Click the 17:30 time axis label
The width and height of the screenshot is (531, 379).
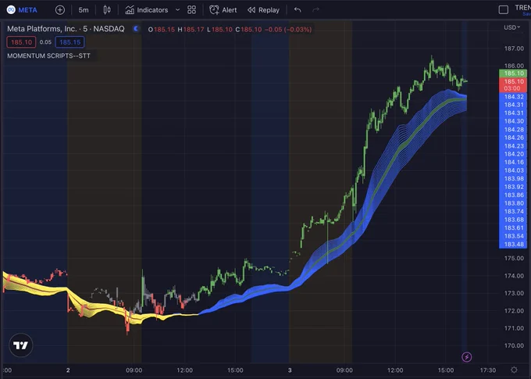[x=488, y=370]
